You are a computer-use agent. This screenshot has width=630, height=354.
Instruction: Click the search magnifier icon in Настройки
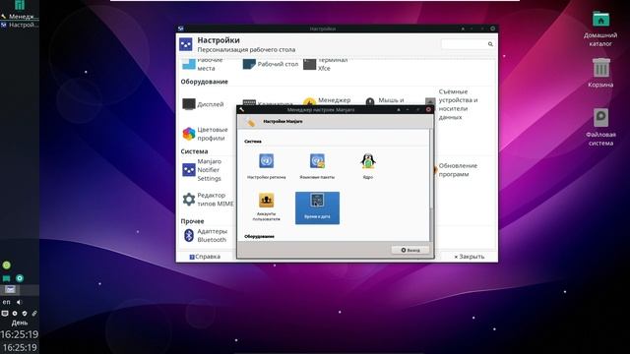coord(490,44)
